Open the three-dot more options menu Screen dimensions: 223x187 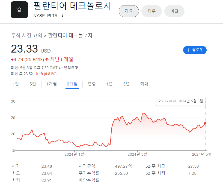pyautogui.click(x=62, y=15)
